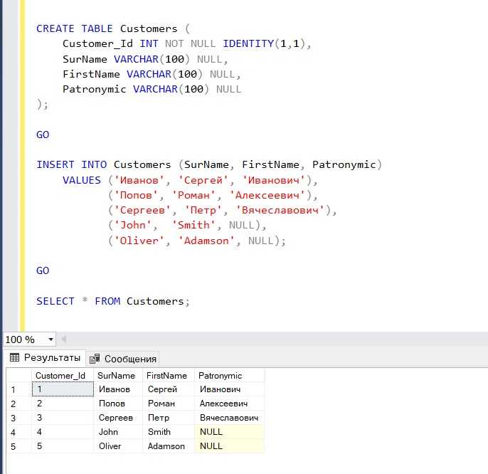Click the left scroll arrow beside the zoom box

click(63, 339)
